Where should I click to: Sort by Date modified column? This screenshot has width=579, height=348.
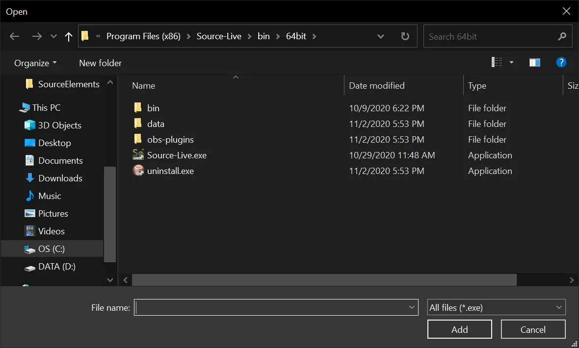377,86
